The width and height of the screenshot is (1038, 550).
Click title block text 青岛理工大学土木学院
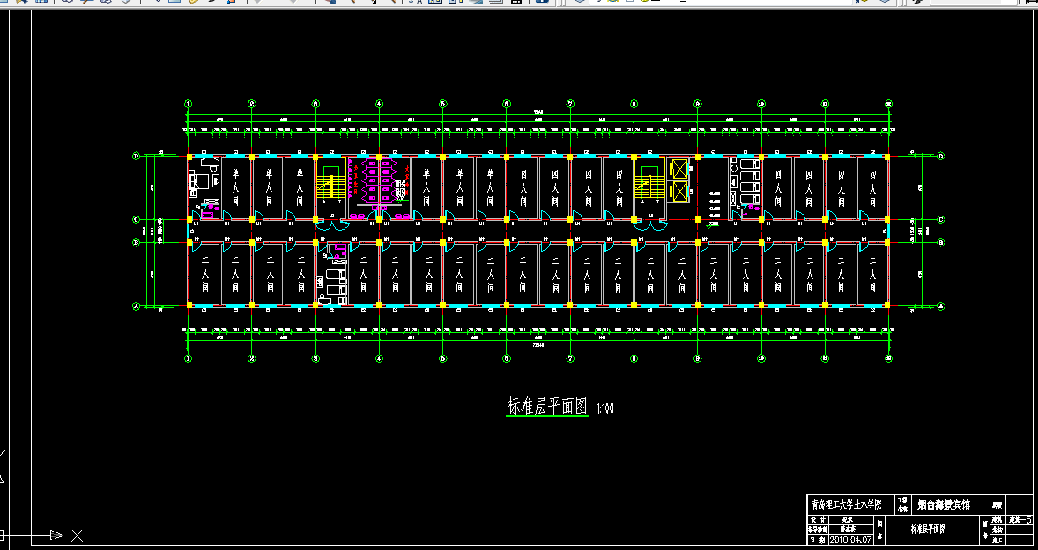pyautogui.click(x=847, y=504)
